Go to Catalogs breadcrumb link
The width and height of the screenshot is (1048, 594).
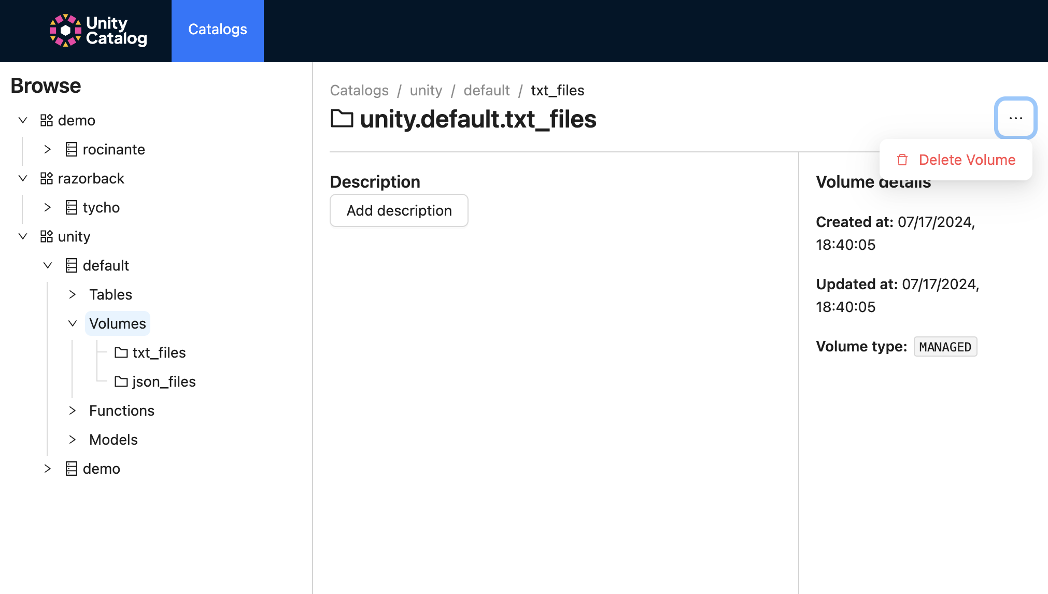pyautogui.click(x=359, y=90)
